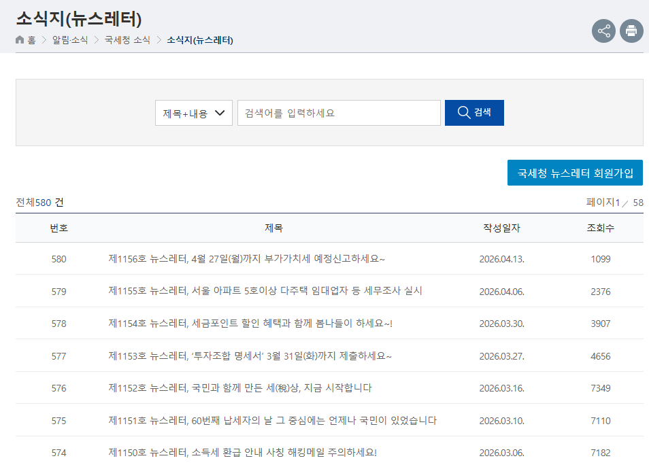This screenshot has height=467, width=649.
Task: Click the 작성일자 column header
Action: pos(501,228)
